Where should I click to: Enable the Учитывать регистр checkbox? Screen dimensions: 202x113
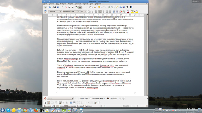90,98
